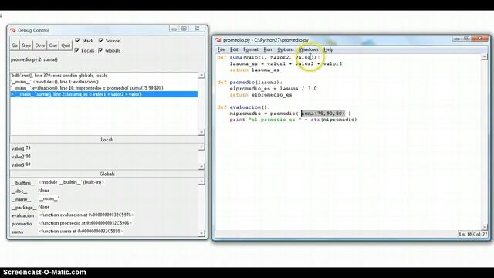Click the __package__ global entry

(31, 207)
